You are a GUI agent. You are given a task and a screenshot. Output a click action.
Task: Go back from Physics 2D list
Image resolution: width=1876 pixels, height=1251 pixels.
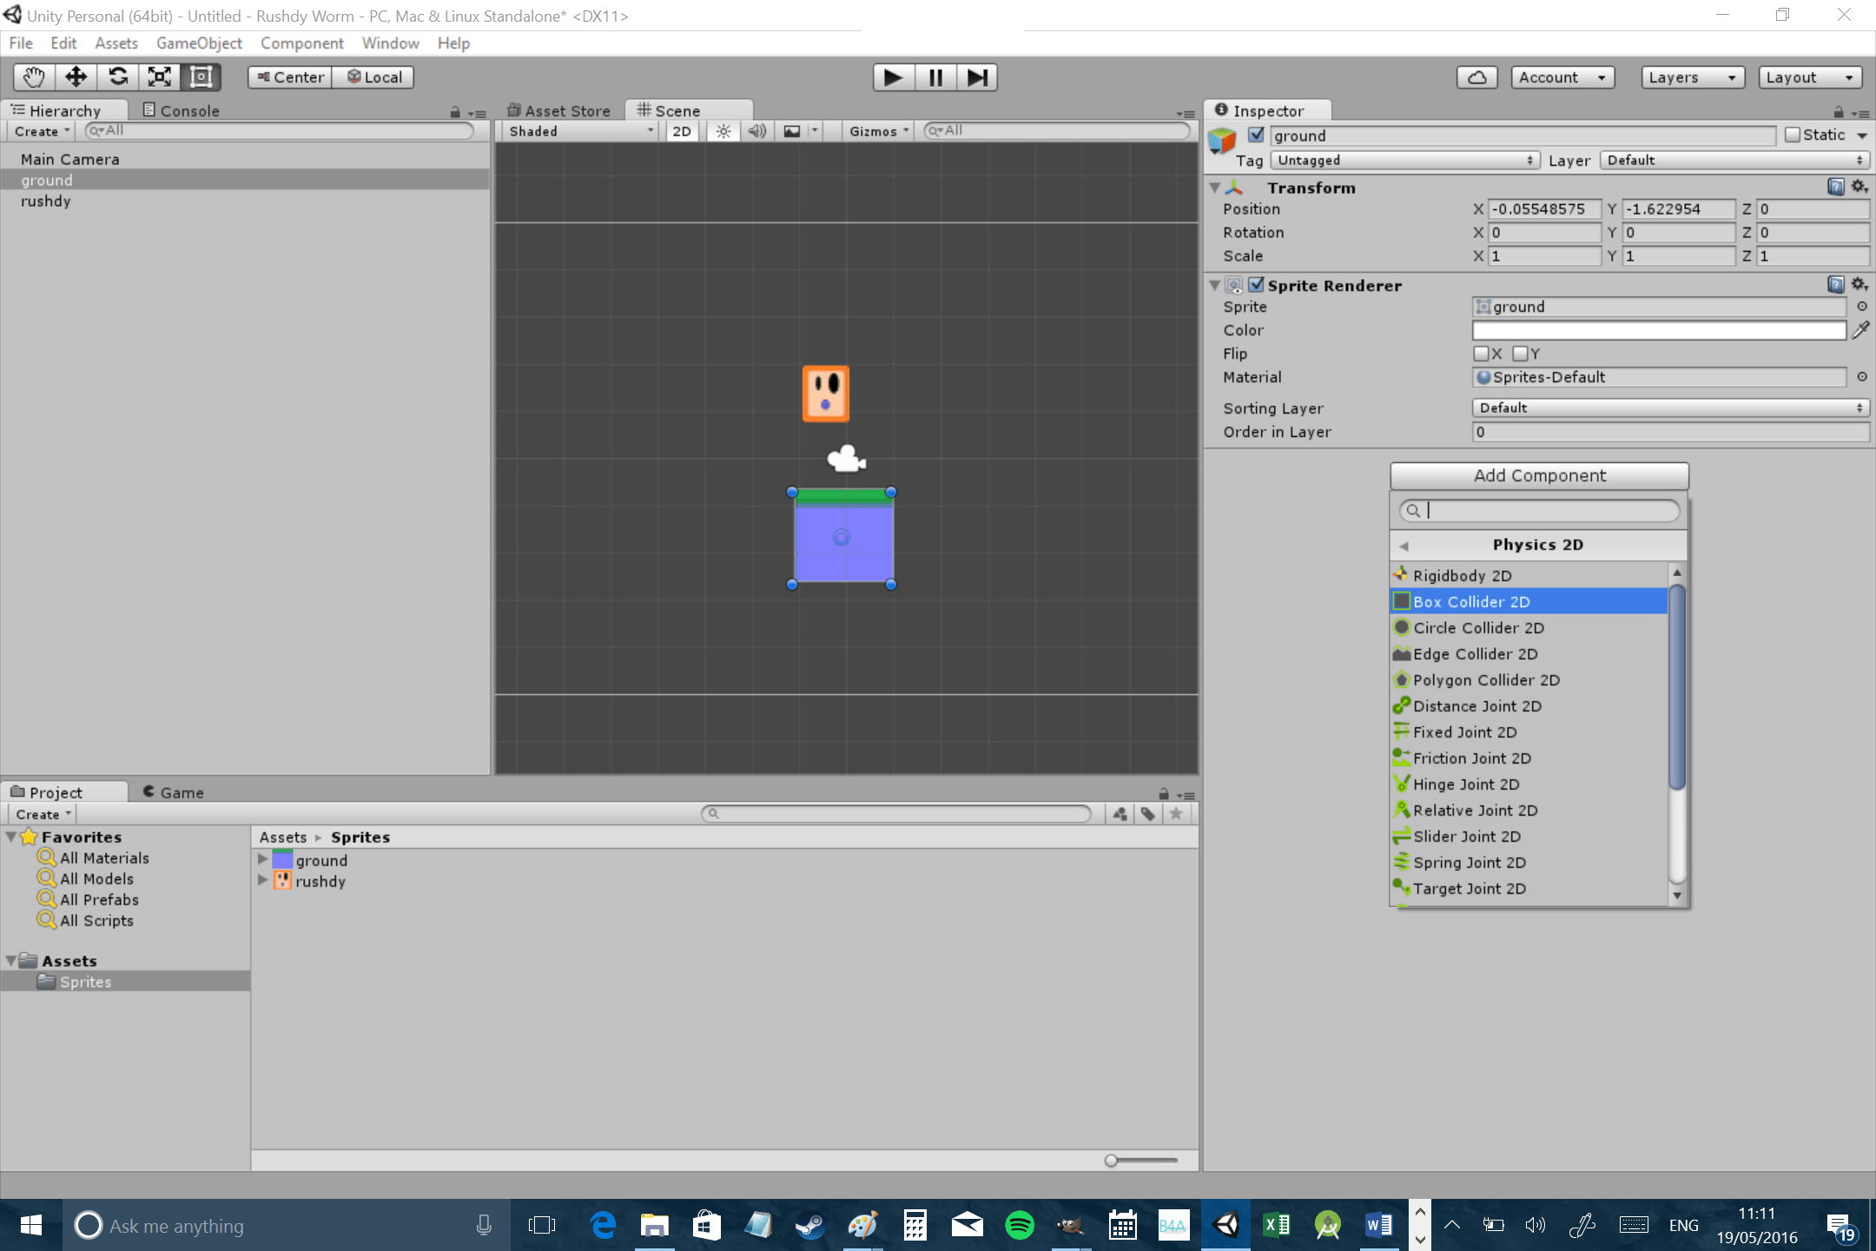point(1404,546)
